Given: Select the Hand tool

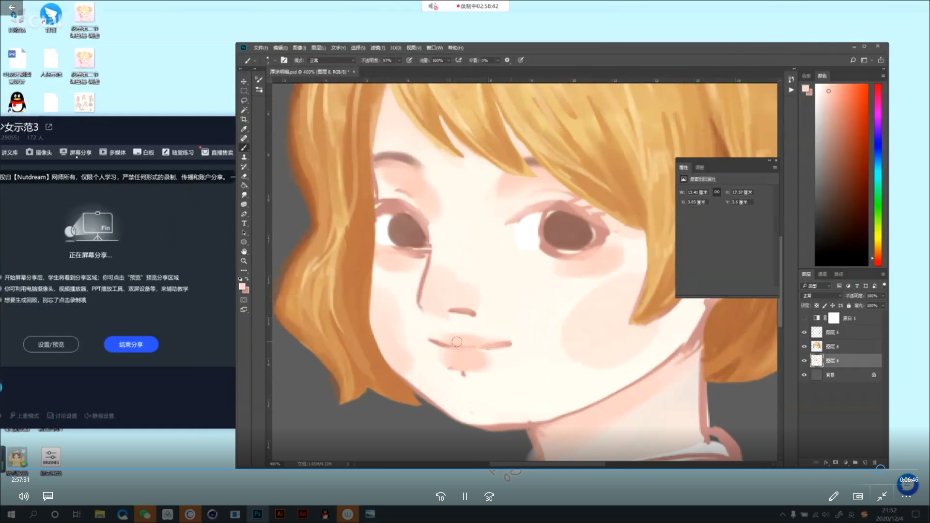Looking at the screenshot, I should [x=244, y=251].
